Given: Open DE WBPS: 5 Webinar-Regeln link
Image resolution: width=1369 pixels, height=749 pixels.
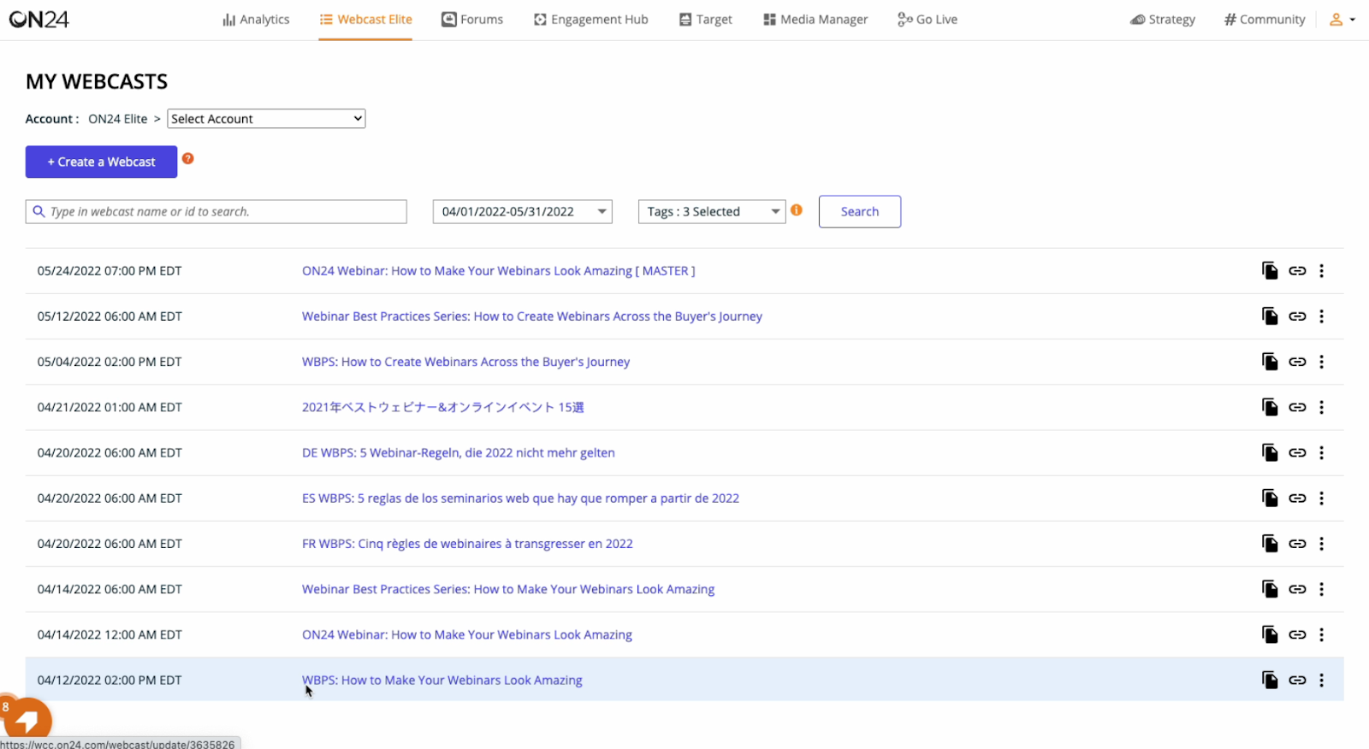Looking at the screenshot, I should point(459,452).
